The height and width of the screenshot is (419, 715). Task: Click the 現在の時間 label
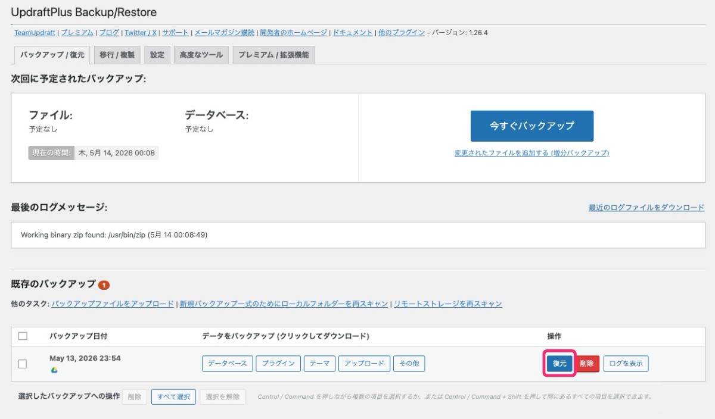51,153
